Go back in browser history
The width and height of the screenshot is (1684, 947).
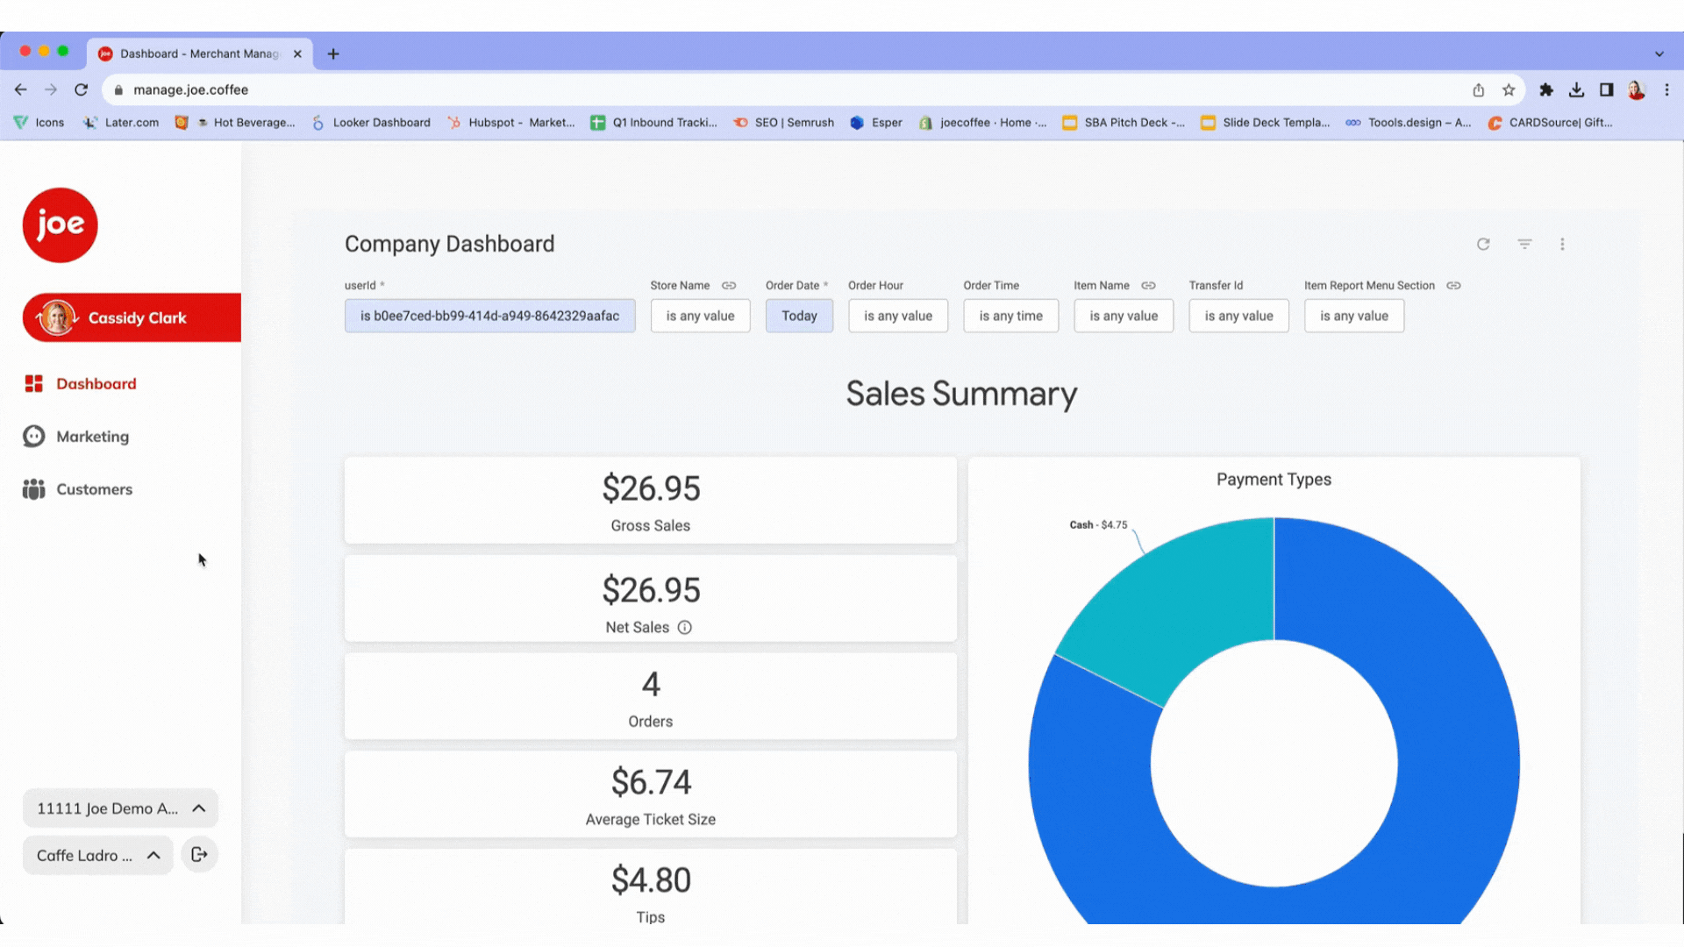point(21,89)
